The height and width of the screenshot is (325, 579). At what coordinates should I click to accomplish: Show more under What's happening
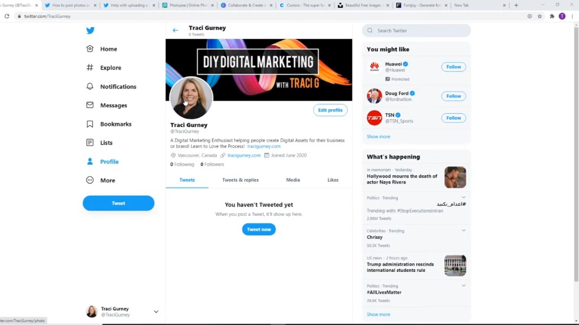coord(379,314)
